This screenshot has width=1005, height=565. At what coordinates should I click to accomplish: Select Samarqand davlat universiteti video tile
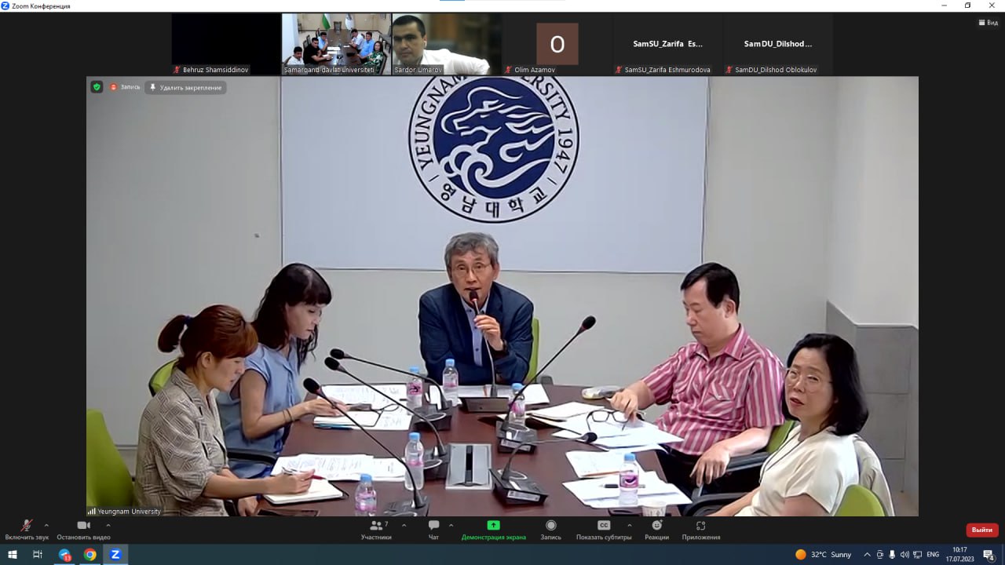tap(336, 44)
